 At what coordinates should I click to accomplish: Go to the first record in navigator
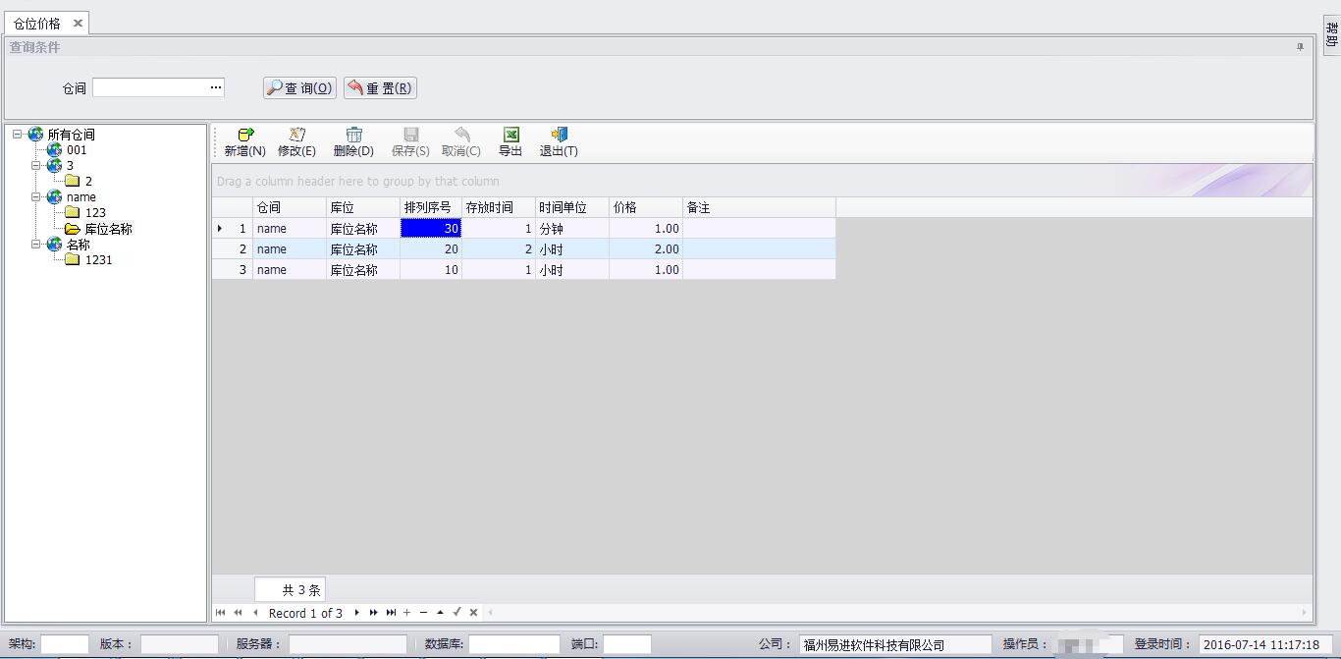tap(221, 613)
